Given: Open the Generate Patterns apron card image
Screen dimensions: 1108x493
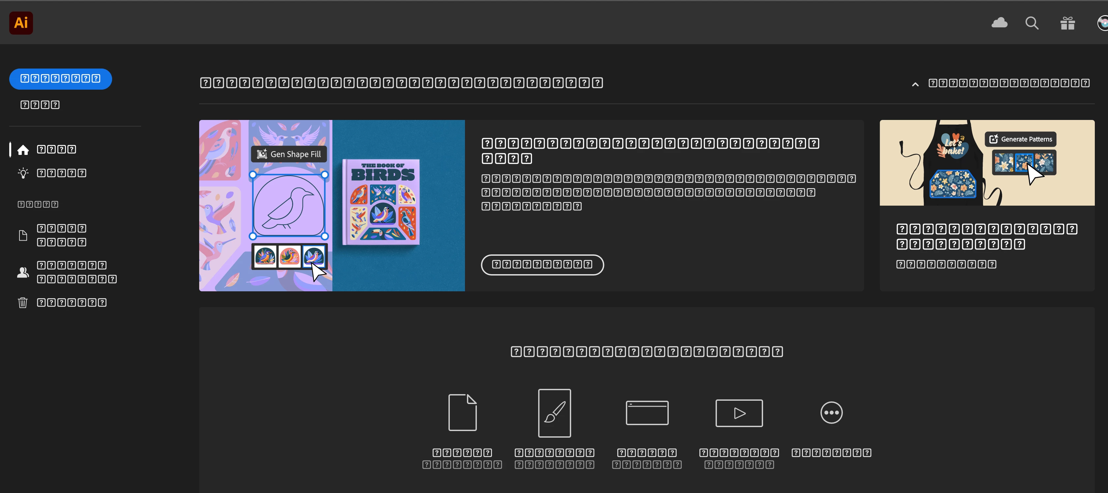Looking at the screenshot, I should [987, 162].
